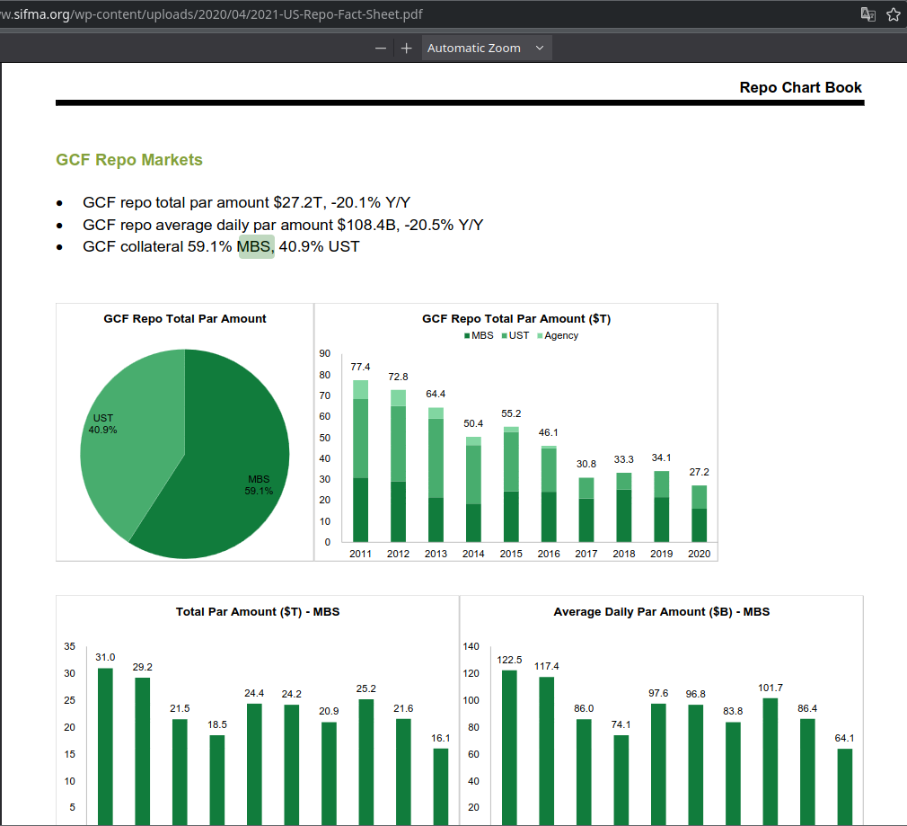Click the 97.6 bar value label
Screen dimensions: 907x826
(x=658, y=694)
